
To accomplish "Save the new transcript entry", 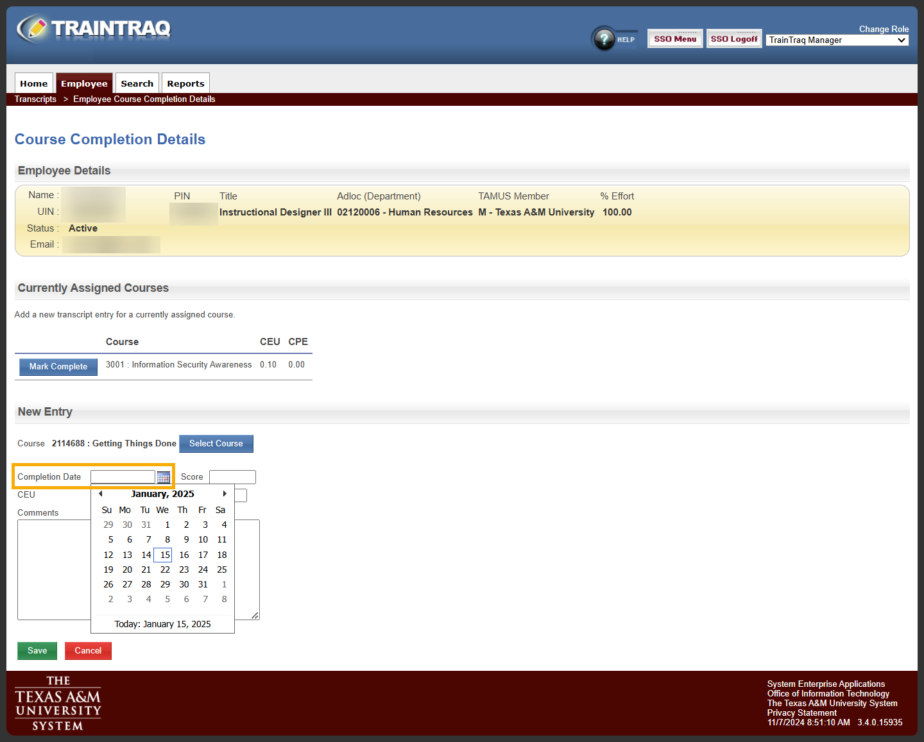I will click(x=37, y=650).
